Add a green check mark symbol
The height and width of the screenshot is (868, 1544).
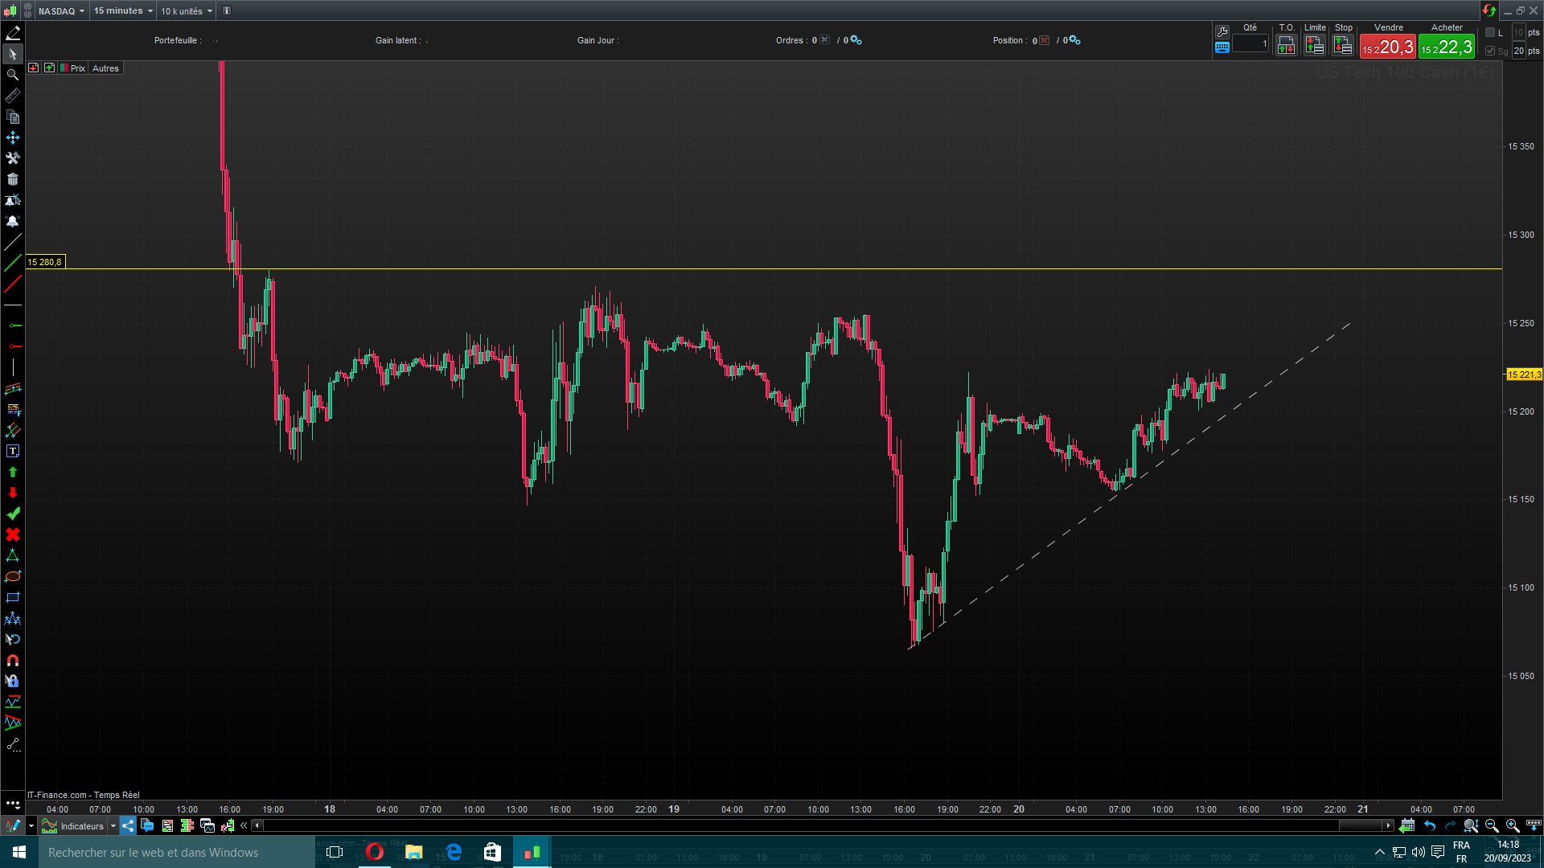(x=13, y=514)
